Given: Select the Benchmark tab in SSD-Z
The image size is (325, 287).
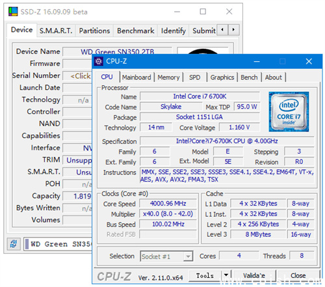Looking at the screenshot, I should pos(136,31).
